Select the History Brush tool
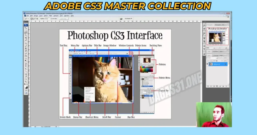This screenshot has width=257, height=135. click(x=26, y=51)
